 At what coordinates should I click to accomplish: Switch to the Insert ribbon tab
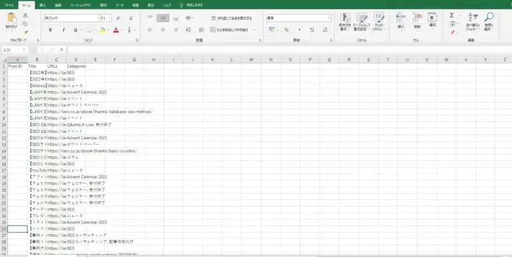click(x=43, y=5)
